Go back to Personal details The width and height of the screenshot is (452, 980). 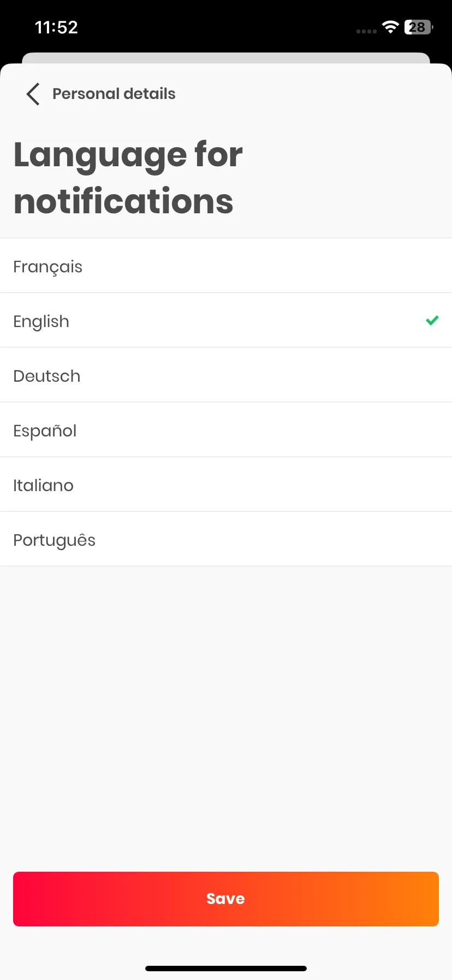point(114,94)
